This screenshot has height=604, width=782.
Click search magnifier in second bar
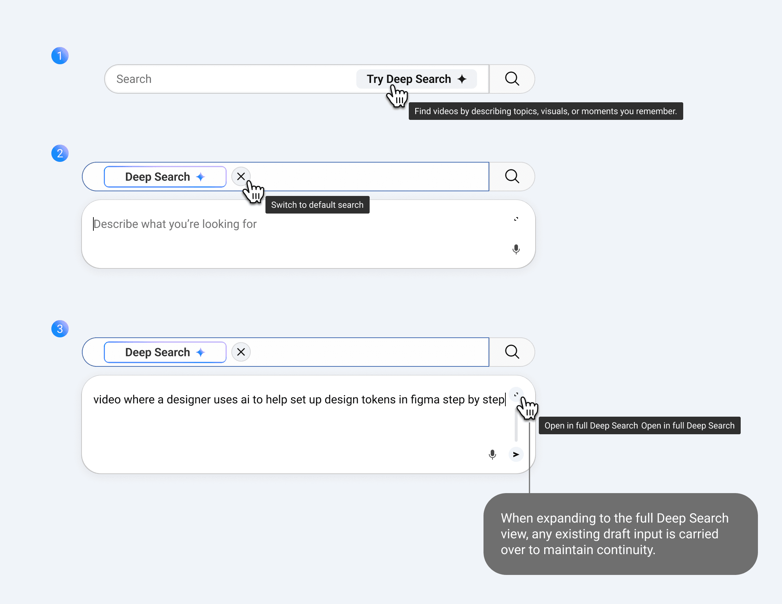pyautogui.click(x=512, y=177)
